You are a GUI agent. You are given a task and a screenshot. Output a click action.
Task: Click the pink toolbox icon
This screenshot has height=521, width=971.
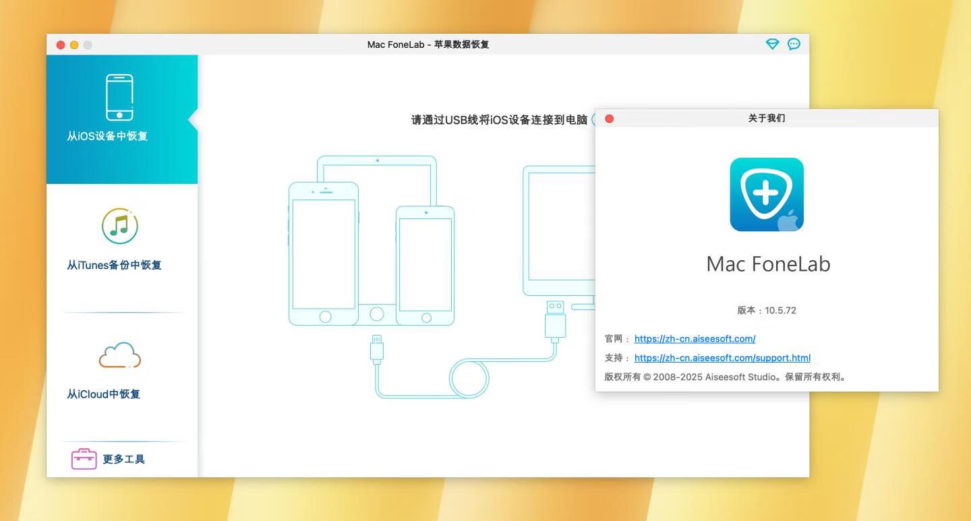pyautogui.click(x=84, y=459)
